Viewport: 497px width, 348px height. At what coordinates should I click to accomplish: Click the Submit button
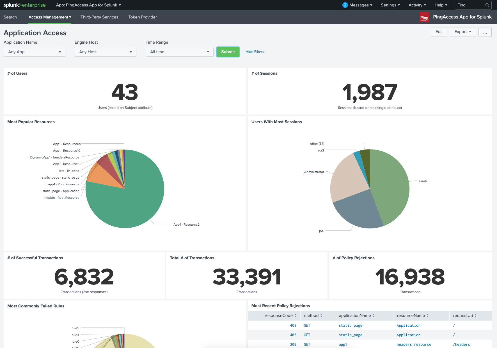point(228,52)
